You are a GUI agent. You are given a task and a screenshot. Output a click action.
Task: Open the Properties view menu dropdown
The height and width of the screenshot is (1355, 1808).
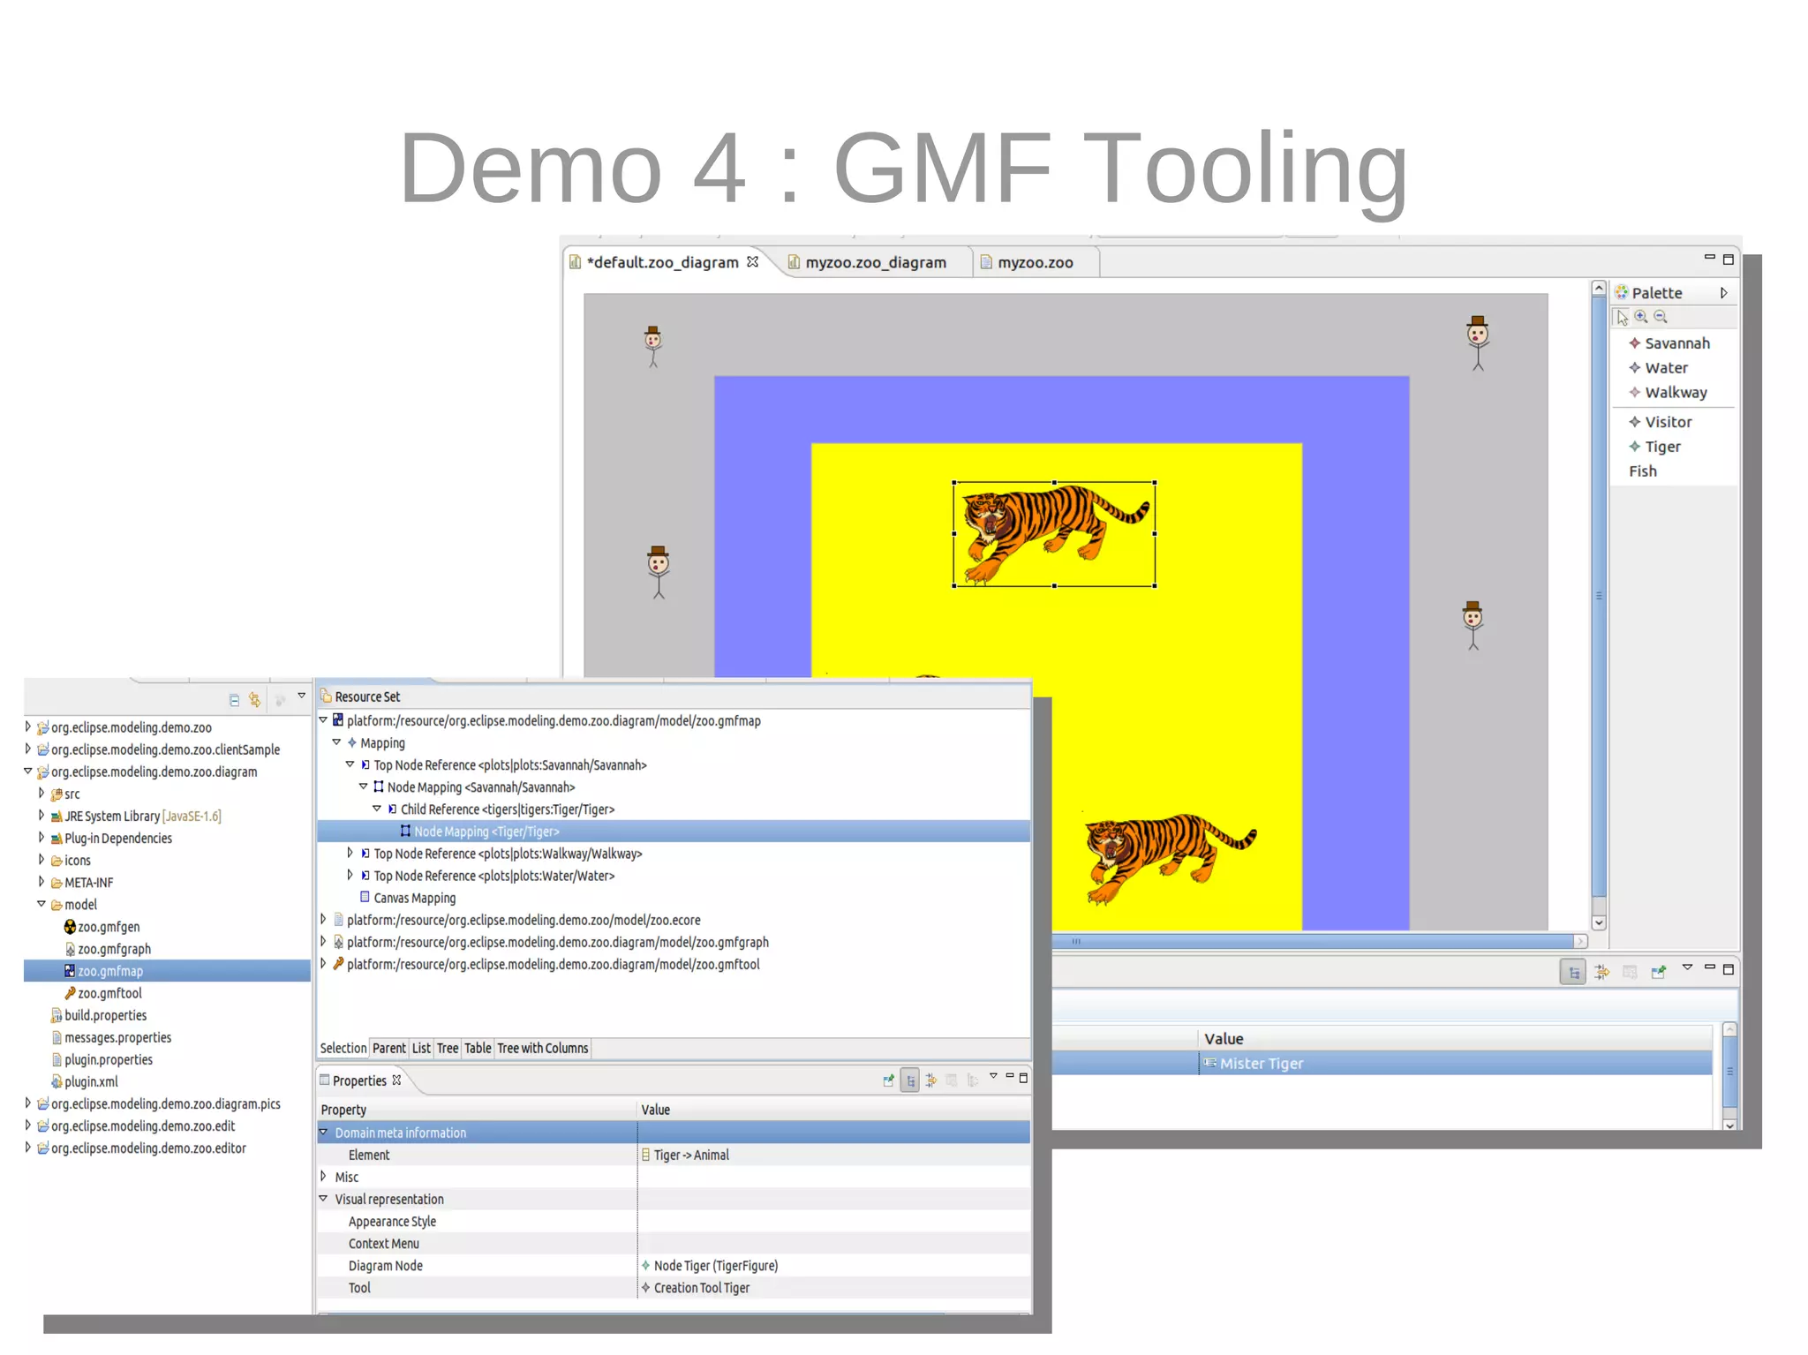click(x=993, y=1076)
